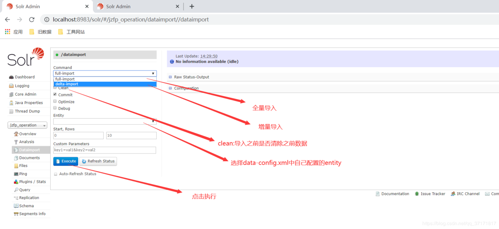Close the second Solr Admin tab

[x=177, y=6]
